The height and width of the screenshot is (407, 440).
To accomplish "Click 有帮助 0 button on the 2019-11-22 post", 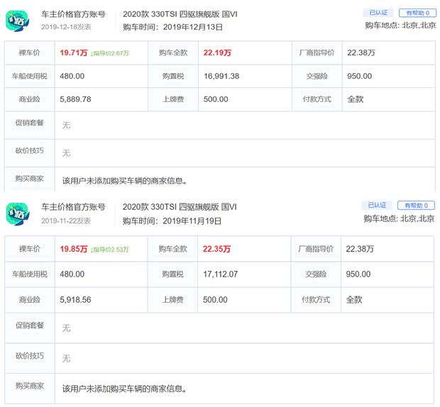I will [416, 206].
